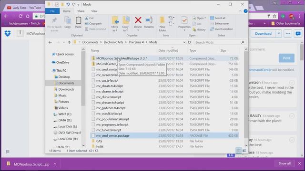Open the File tab in Explorer
This screenshot has width=305, height=171.
tap(52, 11)
